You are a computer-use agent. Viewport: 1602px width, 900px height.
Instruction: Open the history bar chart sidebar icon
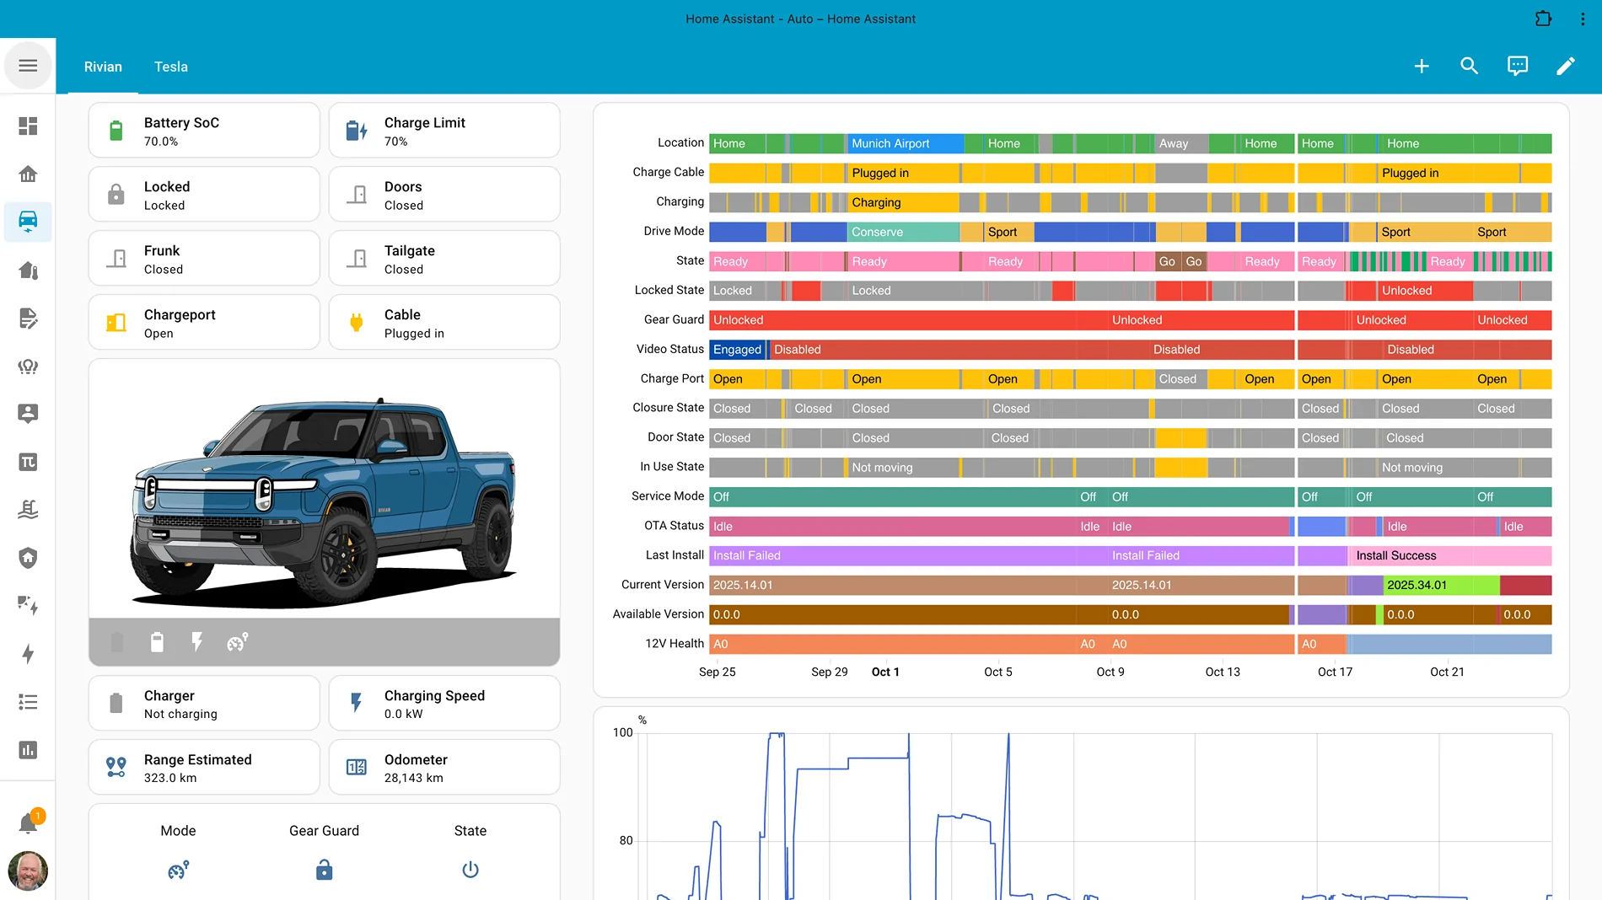(x=28, y=750)
